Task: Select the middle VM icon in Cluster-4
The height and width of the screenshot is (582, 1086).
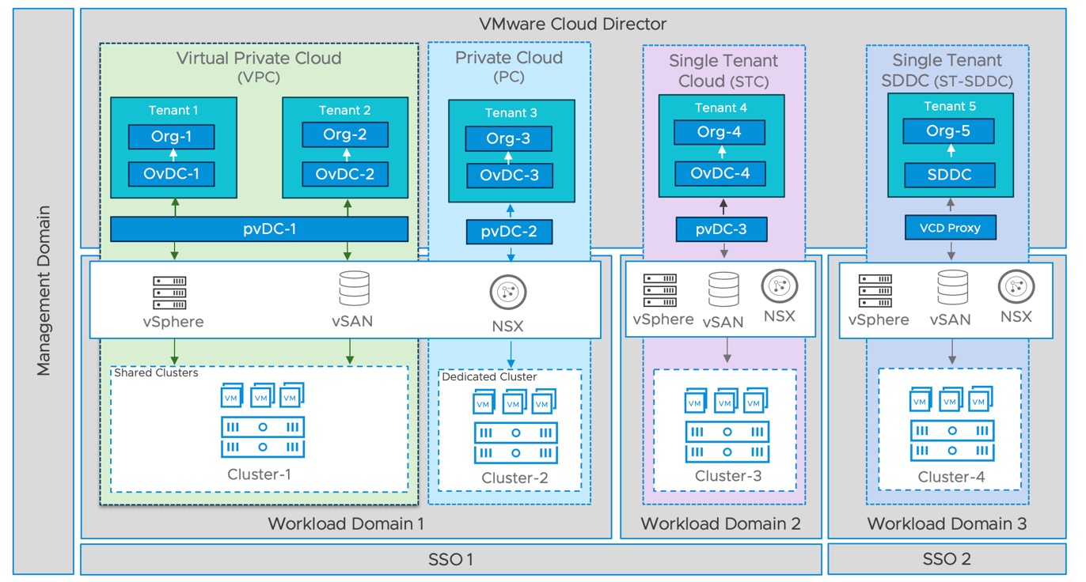Action: tap(951, 401)
